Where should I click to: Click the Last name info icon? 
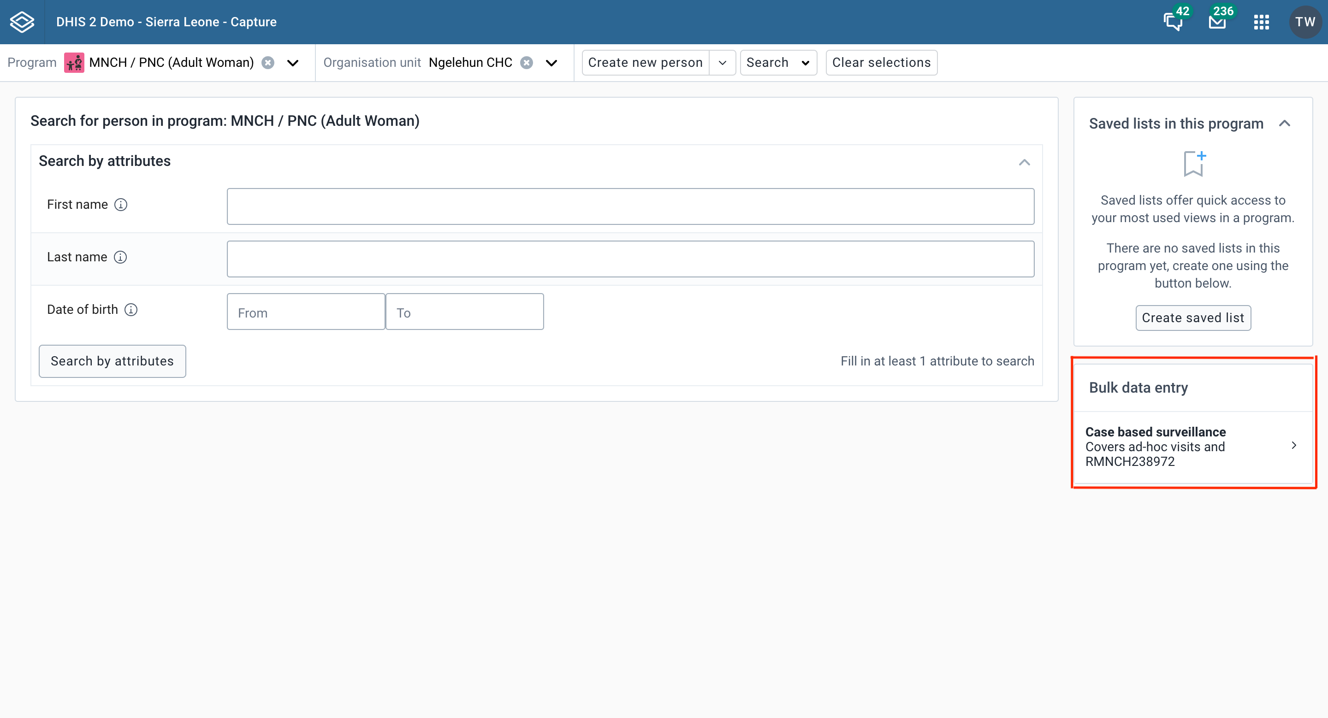point(120,257)
